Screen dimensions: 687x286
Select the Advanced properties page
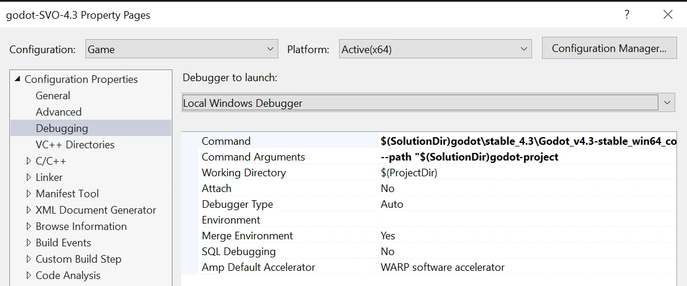pyautogui.click(x=58, y=112)
